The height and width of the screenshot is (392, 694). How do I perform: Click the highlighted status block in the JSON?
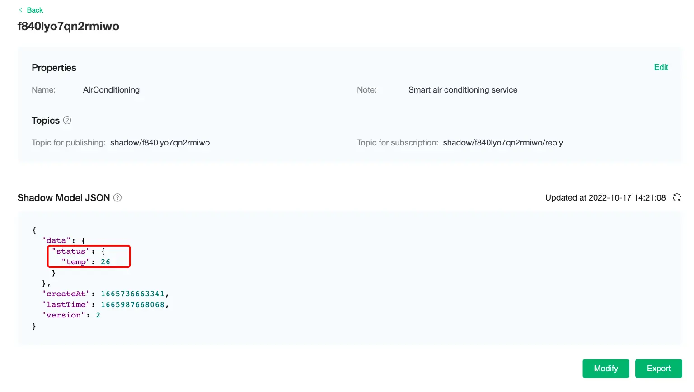tap(89, 257)
